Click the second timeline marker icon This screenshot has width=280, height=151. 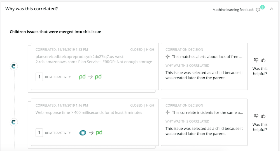click(14, 122)
